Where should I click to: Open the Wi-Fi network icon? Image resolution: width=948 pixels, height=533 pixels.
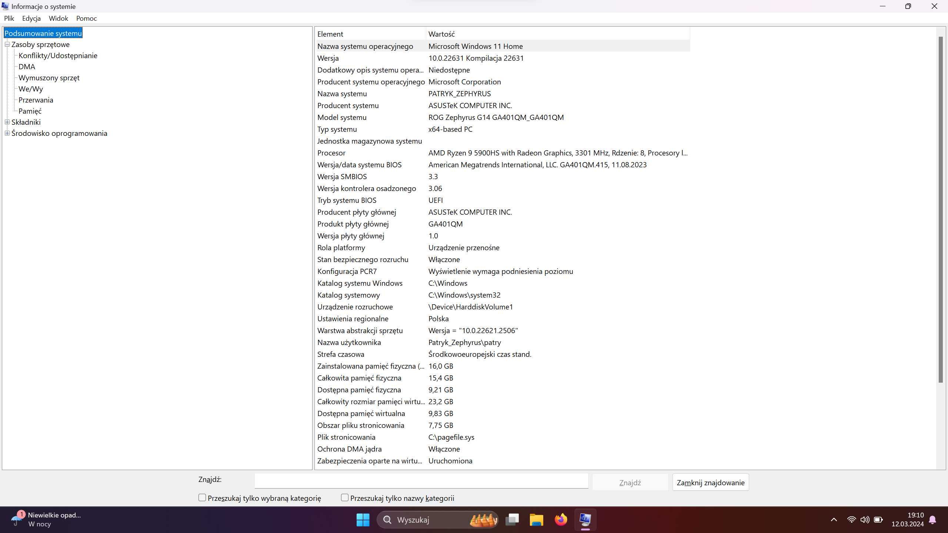[851, 520]
